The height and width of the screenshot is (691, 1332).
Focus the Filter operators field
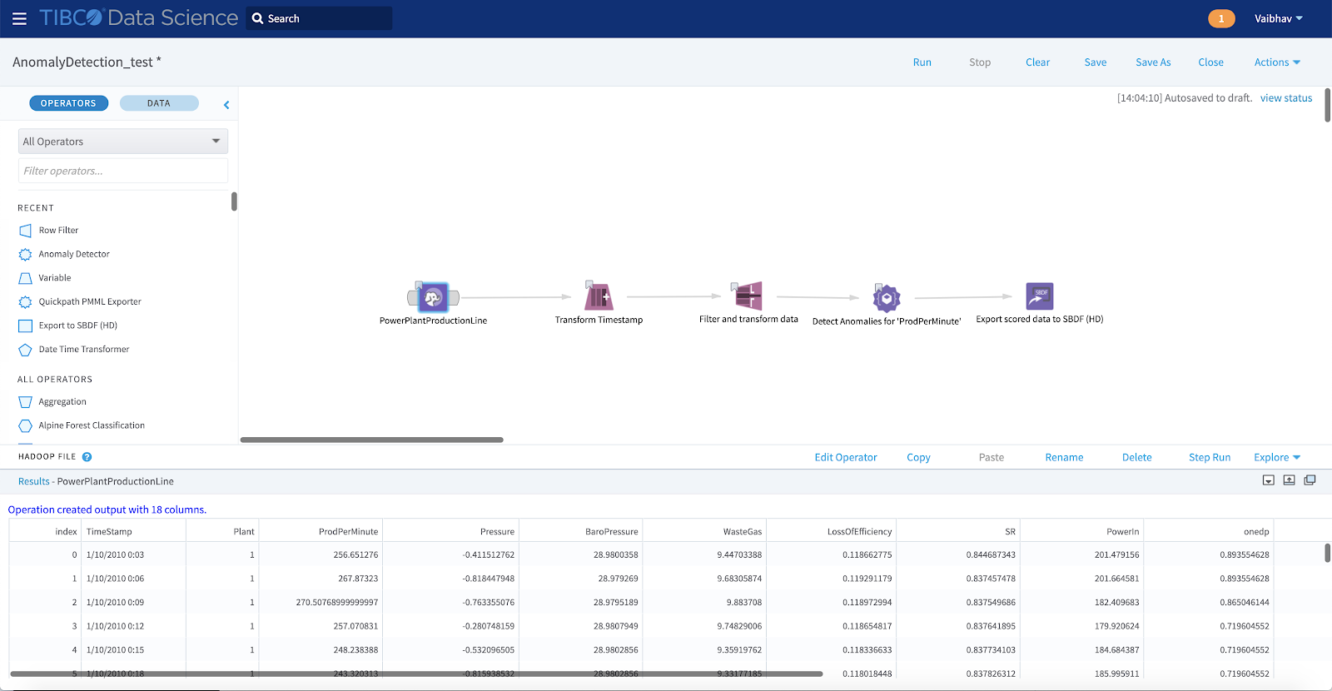point(123,171)
